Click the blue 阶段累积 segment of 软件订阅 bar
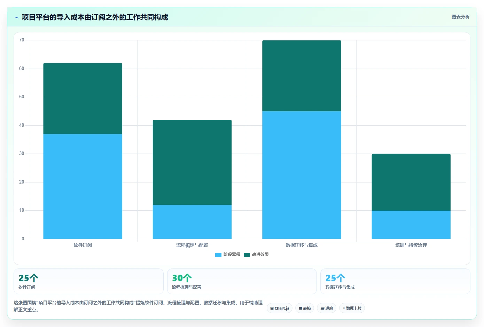This screenshot has width=484, height=327. (x=83, y=186)
